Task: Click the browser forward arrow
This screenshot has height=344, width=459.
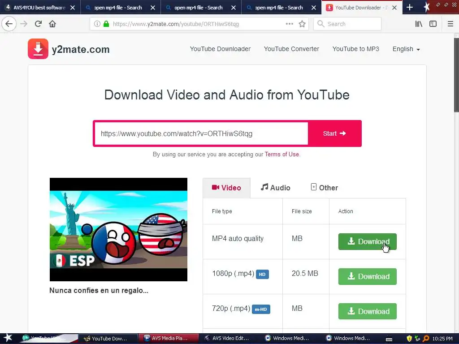Action: click(x=24, y=24)
